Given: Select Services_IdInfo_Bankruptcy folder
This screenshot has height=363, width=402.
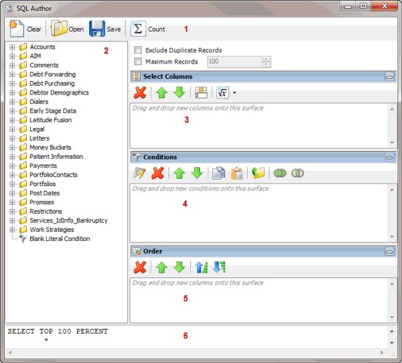Looking at the screenshot, I should tap(68, 220).
